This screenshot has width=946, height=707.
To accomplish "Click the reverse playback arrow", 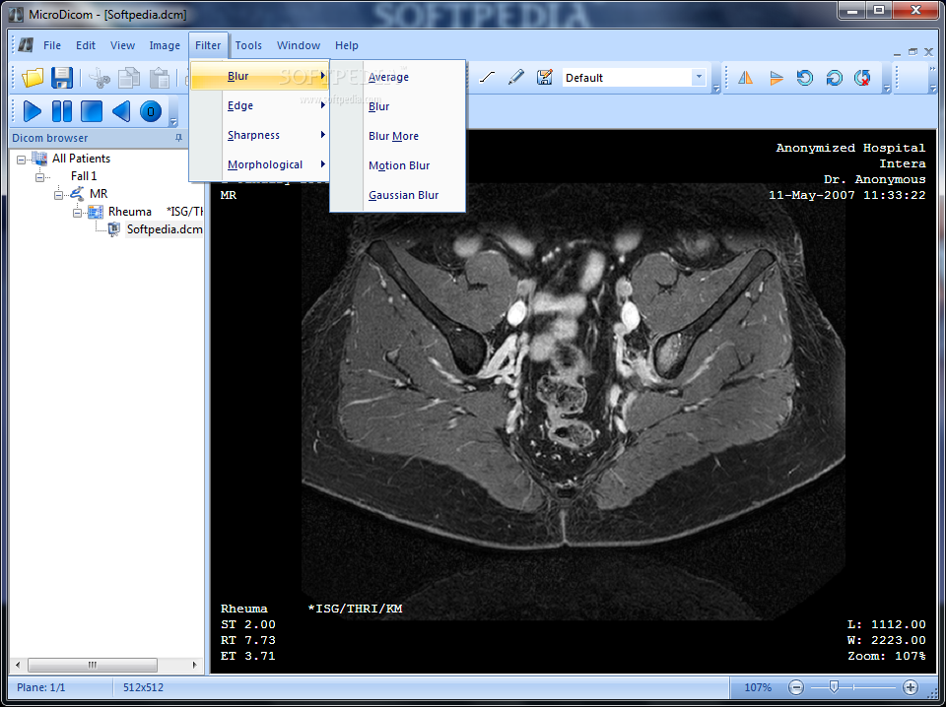I will tap(120, 111).
